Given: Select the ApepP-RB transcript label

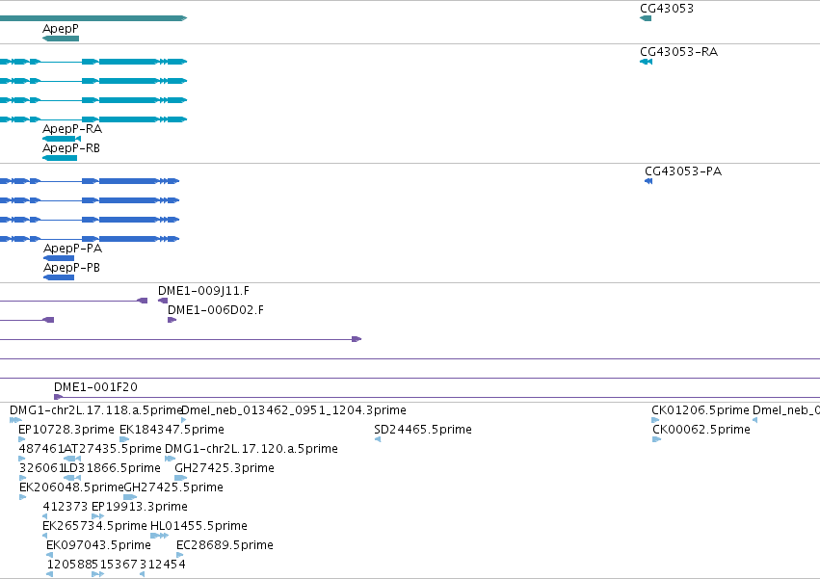Looking at the screenshot, I should coord(71,148).
